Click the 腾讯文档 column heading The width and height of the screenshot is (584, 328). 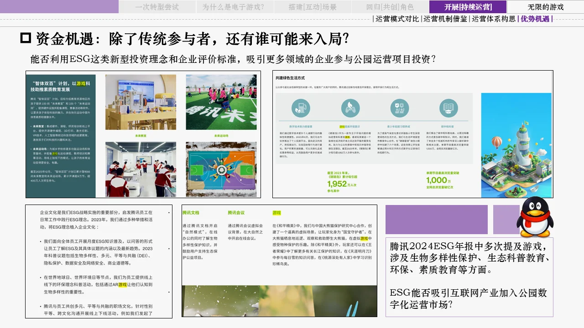click(x=191, y=213)
